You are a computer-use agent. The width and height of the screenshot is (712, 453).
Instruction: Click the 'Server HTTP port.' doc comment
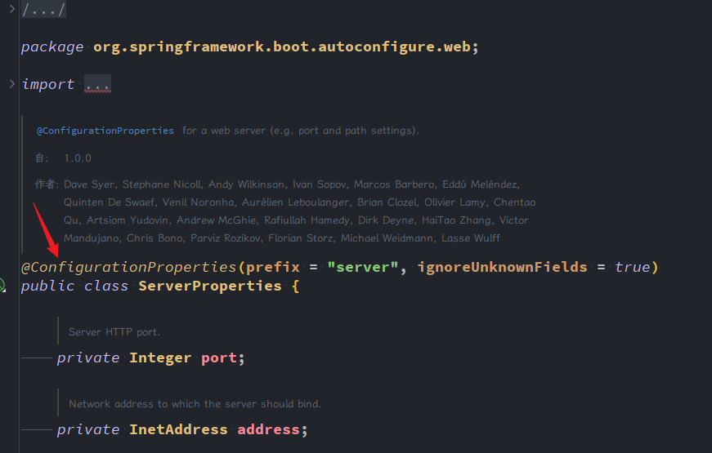tap(114, 332)
